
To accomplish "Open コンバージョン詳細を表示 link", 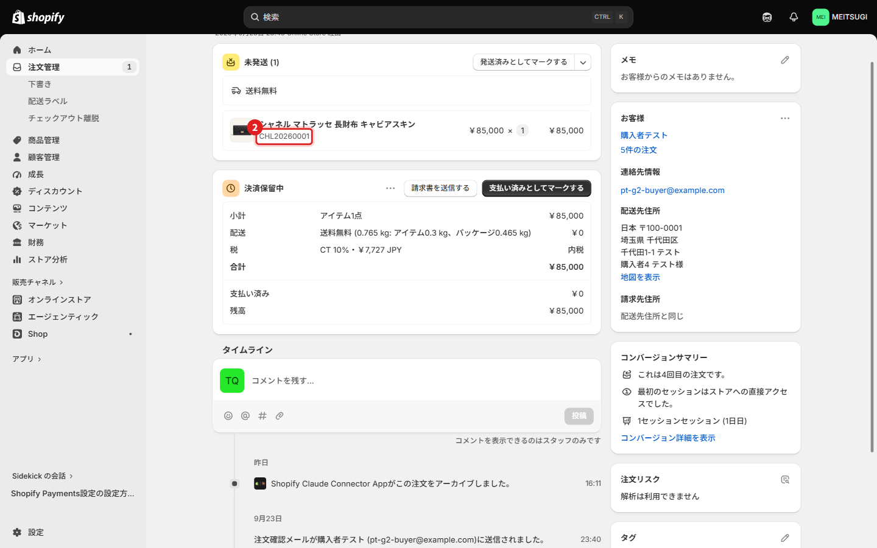I will [668, 438].
